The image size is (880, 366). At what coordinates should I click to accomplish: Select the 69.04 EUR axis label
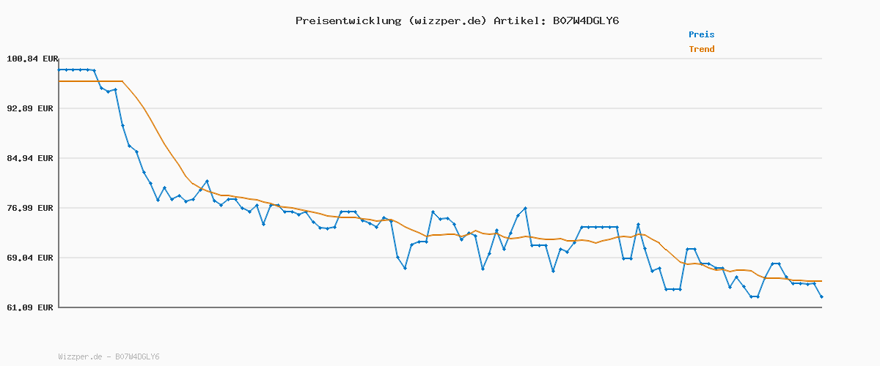[x=32, y=258]
